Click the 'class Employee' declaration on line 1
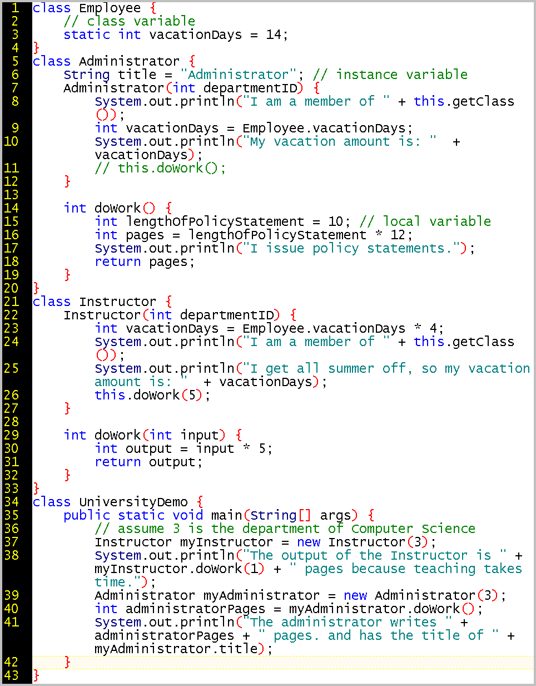 87,8
